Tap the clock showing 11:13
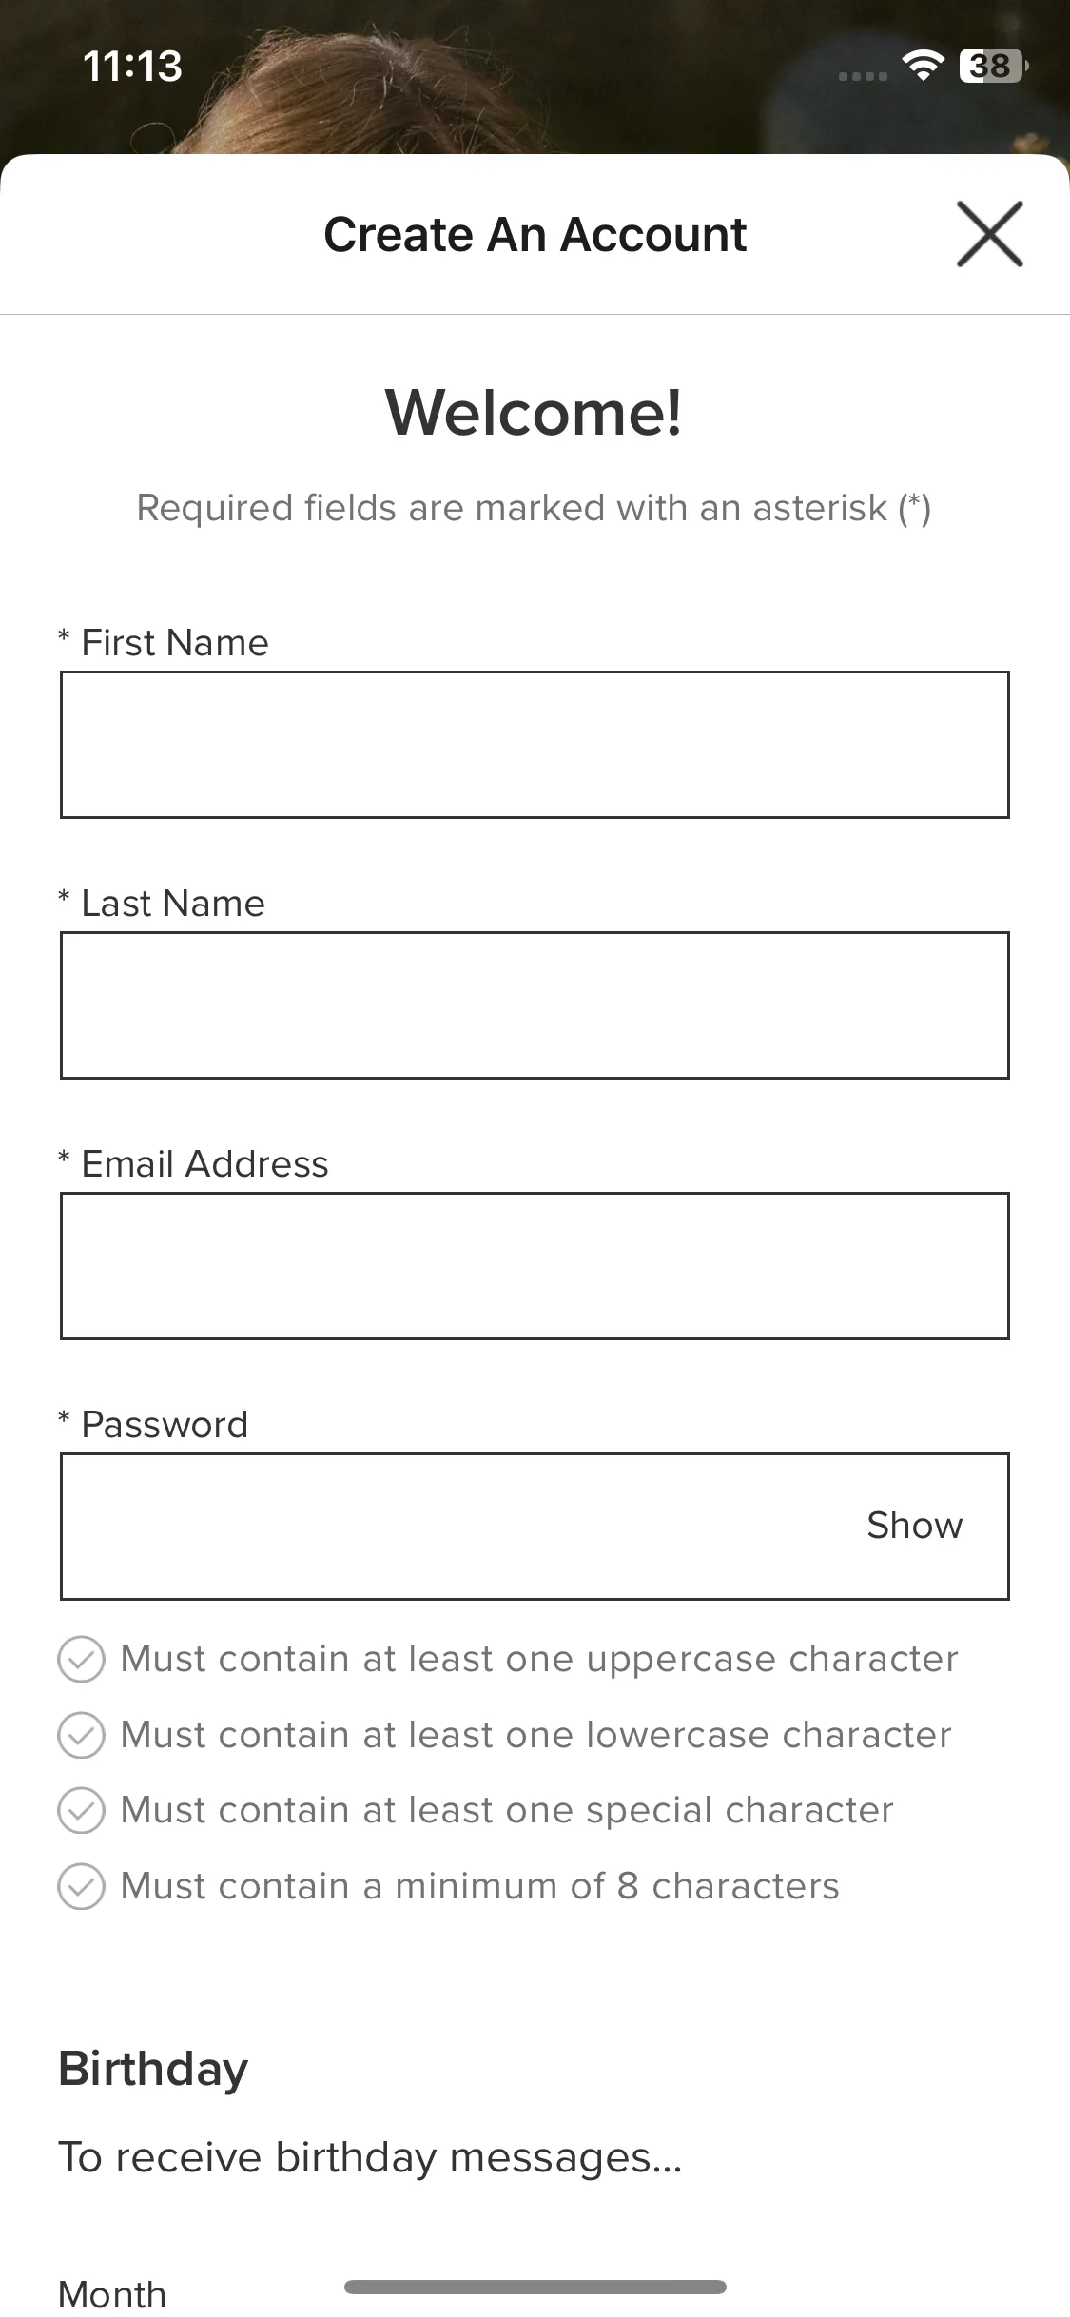The height and width of the screenshot is (2317, 1070). (132, 66)
